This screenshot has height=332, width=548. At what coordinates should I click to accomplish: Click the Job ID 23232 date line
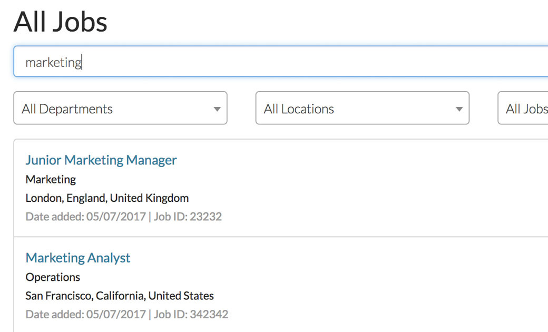pyautogui.click(x=123, y=217)
